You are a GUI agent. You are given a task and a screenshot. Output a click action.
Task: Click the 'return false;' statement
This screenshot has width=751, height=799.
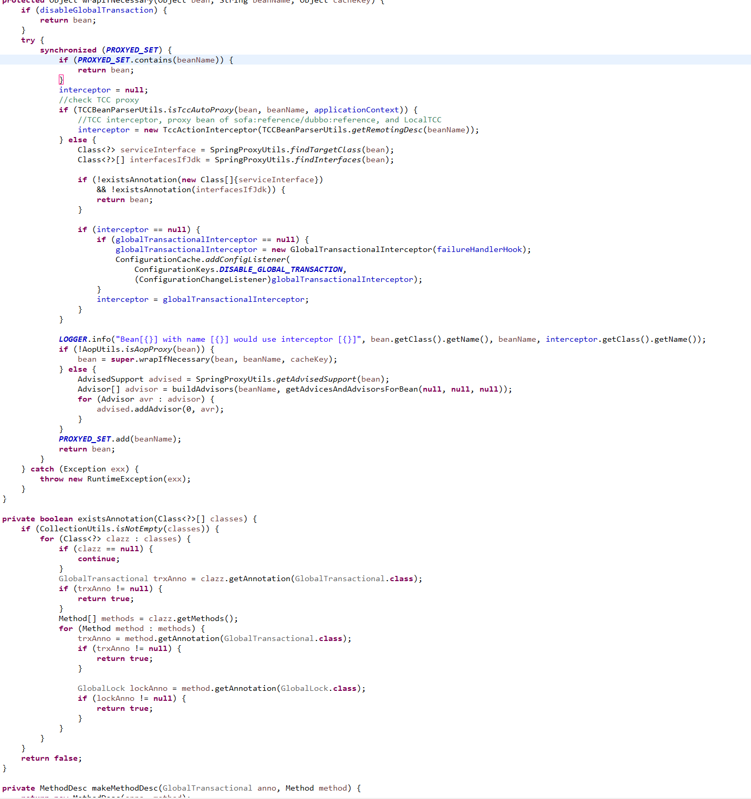[51, 758]
